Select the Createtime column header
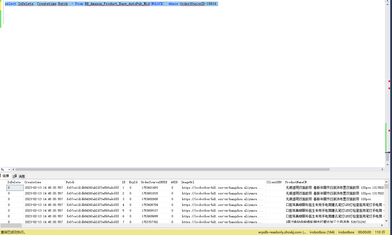 44,182
